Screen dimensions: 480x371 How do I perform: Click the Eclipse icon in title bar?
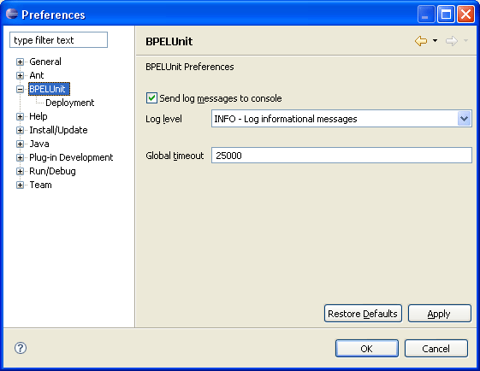[12, 14]
